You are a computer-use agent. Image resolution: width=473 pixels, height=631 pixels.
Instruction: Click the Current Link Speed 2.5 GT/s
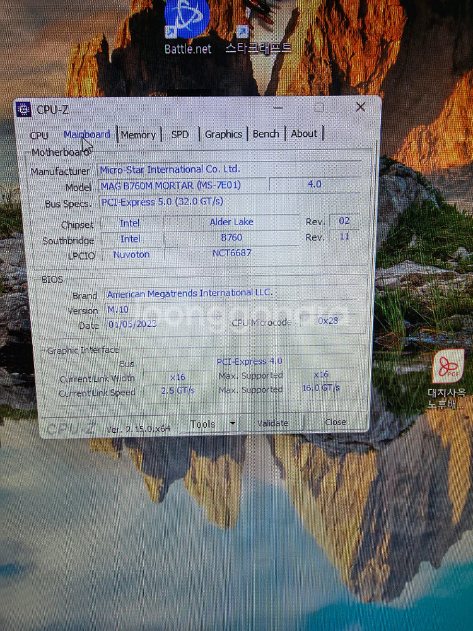click(178, 391)
